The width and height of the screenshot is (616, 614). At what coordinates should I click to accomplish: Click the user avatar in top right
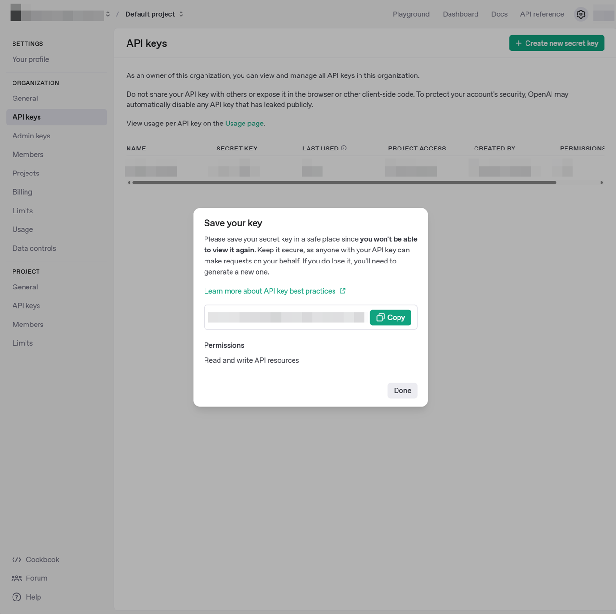[x=603, y=14]
